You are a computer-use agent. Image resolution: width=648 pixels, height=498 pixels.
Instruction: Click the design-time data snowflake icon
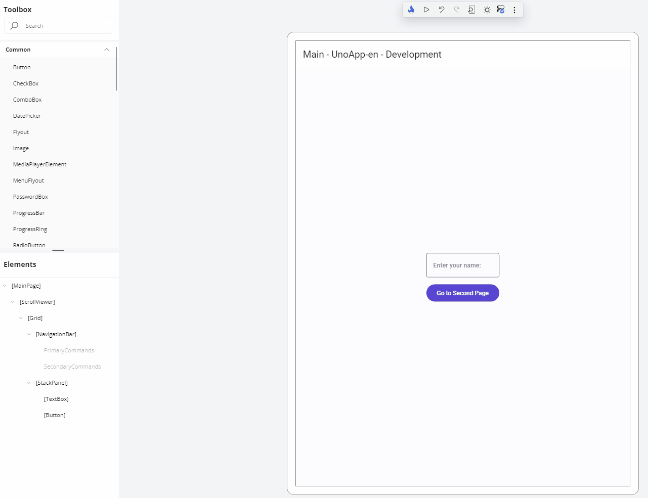pos(500,9)
